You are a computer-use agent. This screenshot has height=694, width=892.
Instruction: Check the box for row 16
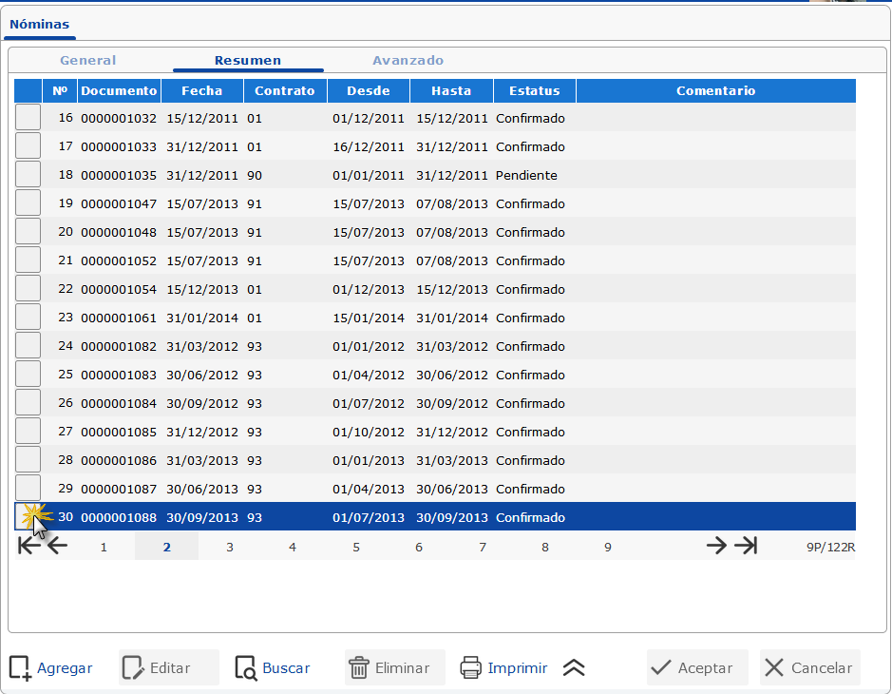pos(28,118)
